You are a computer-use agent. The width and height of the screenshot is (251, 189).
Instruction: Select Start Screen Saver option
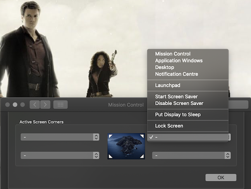188,97
